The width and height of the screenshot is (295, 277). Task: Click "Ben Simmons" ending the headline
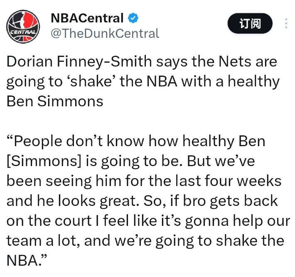pos(55,101)
